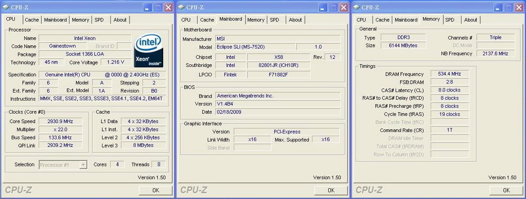Click the Level 2 cache value 4 x 256 KBytes
This screenshot has height=199, width=526.
tap(143, 137)
